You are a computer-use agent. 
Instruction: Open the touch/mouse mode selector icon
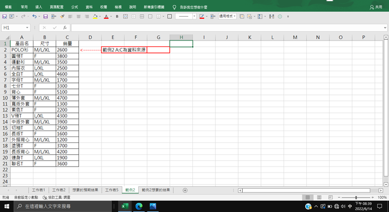[x=12, y=16]
